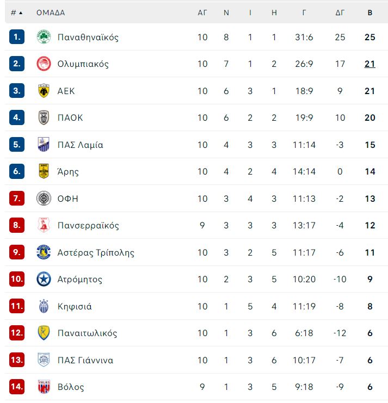This screenshot has height=403, width=388.
Task: Click Ολυμπιακός underlined 21 points
Action: (x=369, y=64)
